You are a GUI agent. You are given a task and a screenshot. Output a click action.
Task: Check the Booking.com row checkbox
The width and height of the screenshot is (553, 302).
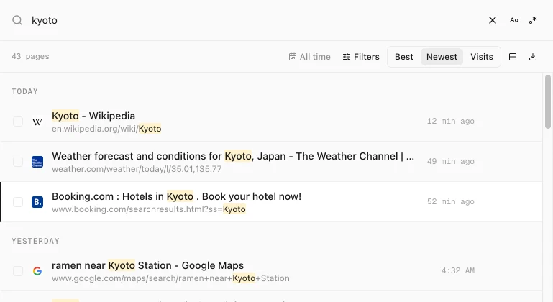(x=18, y=202)
